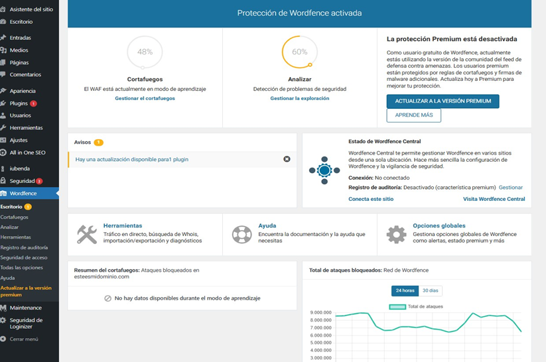This screenshot has width=546, height=362.
Task: Click the Avisos count badge
Action: 99,143
